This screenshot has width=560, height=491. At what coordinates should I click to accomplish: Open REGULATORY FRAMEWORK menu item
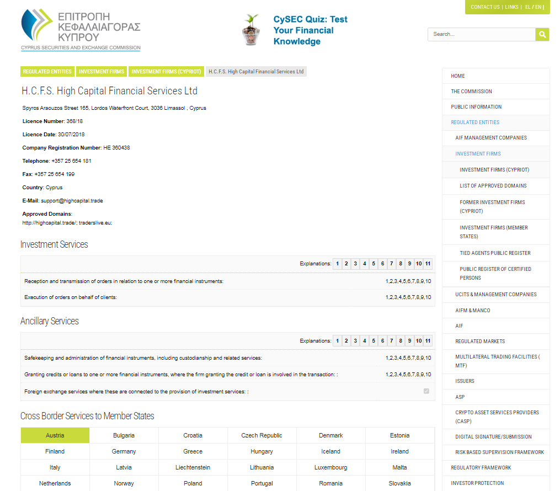point(495,468)
